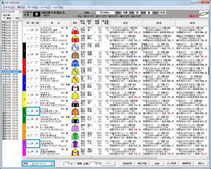Click the purple jockey silks icon, horse 15

(75, 144)
